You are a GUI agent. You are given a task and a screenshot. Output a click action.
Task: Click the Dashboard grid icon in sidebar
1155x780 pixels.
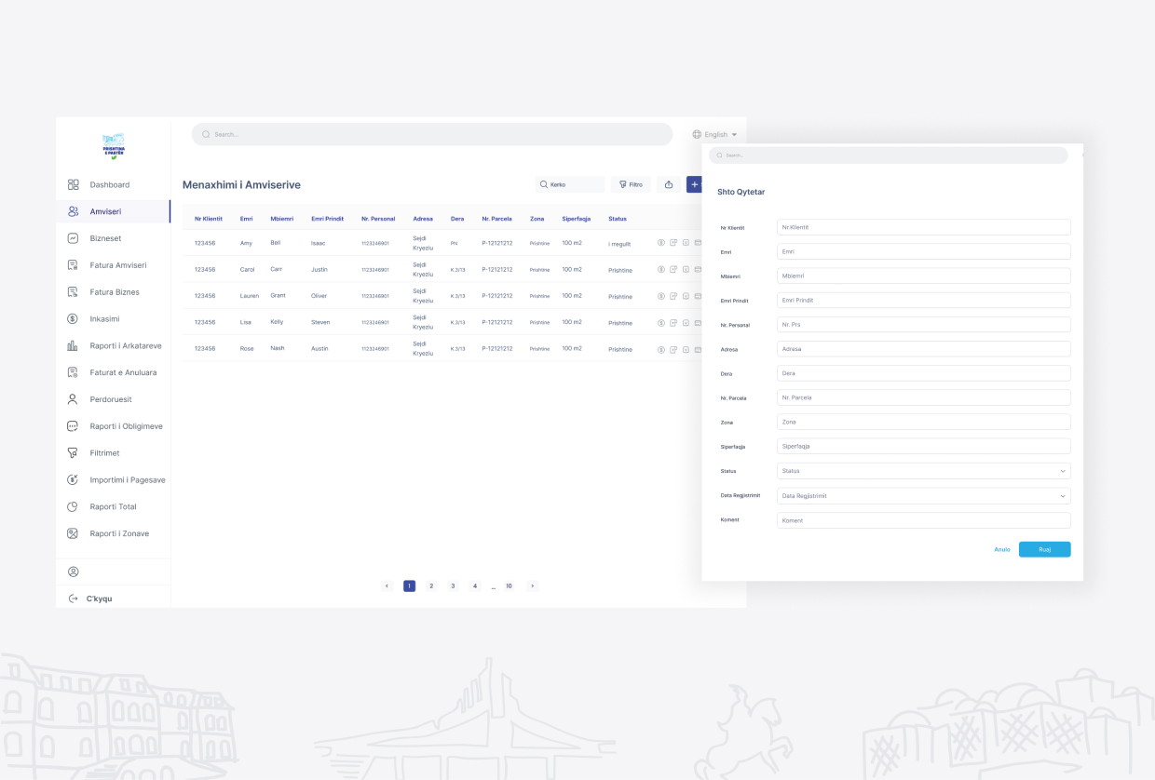coord(74,185)
